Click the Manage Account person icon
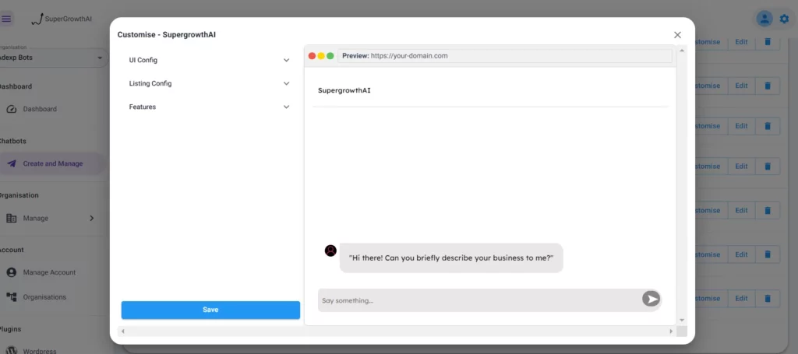This screenshot has height=354, width=798. [12, 272]
